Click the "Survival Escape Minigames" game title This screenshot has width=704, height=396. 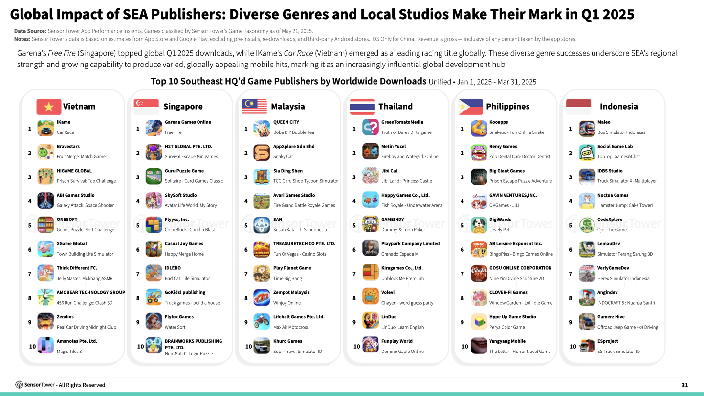click(x=191, y=157)
